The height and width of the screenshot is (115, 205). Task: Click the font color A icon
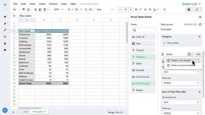(154, 10)
